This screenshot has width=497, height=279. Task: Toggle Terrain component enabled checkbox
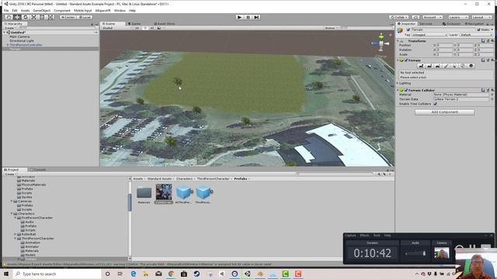point(406,60)
